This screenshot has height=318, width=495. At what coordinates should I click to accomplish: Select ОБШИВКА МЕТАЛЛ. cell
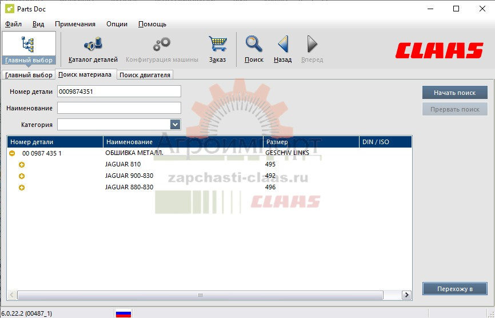click(134, 153)
